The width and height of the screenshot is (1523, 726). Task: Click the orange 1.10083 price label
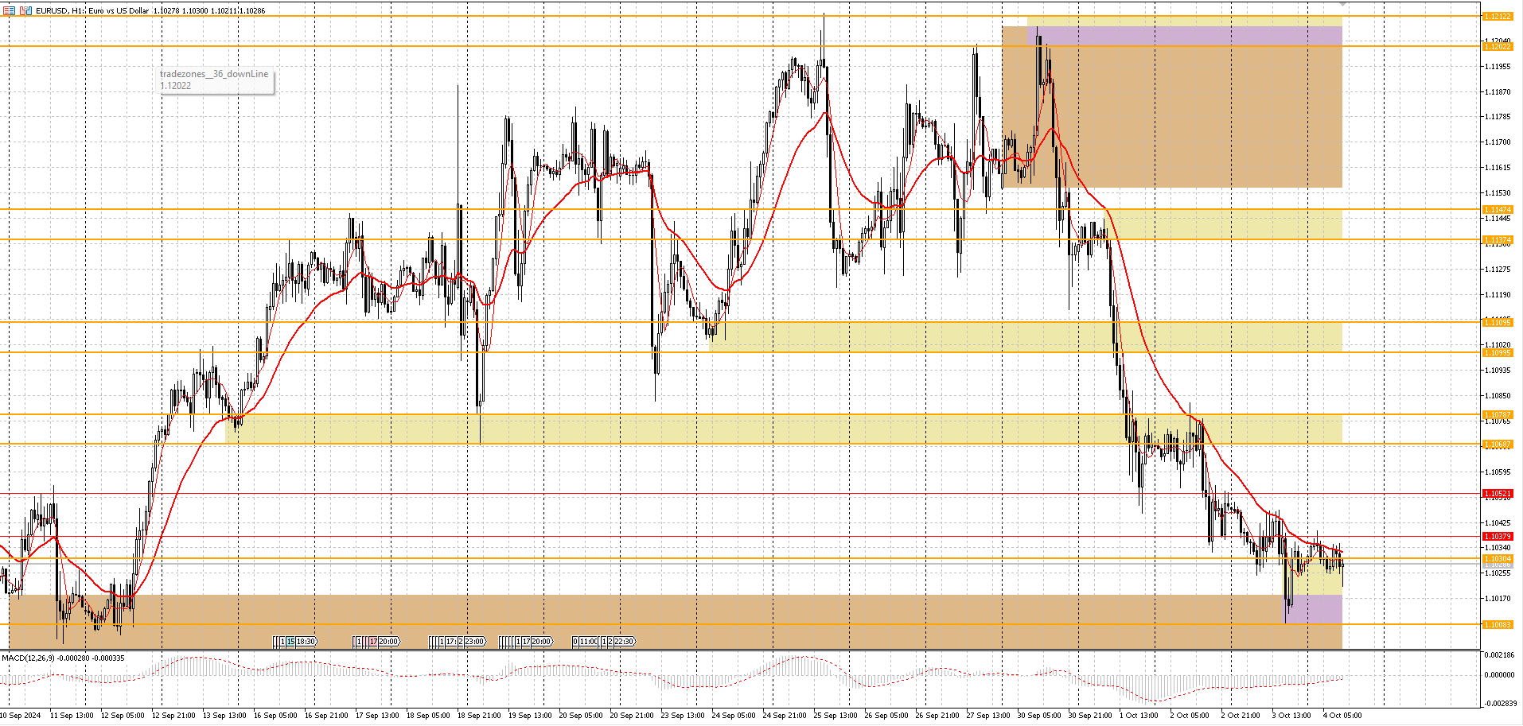pyautogui.click(x=1498, y=625)
